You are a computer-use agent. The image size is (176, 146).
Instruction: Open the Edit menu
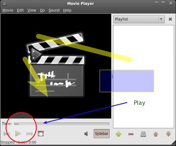pos(20,10)
